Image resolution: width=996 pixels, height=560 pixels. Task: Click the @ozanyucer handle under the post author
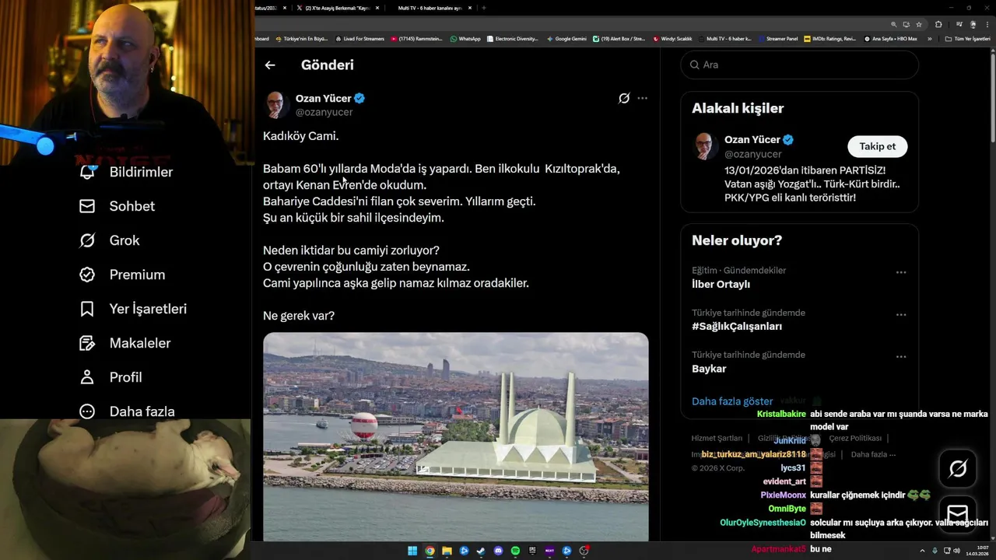(x=324, y=112)
